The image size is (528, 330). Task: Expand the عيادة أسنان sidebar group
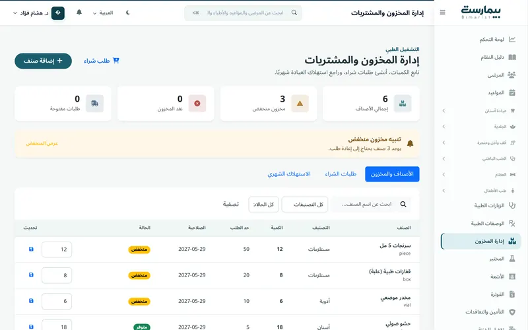tap(444, 110)
